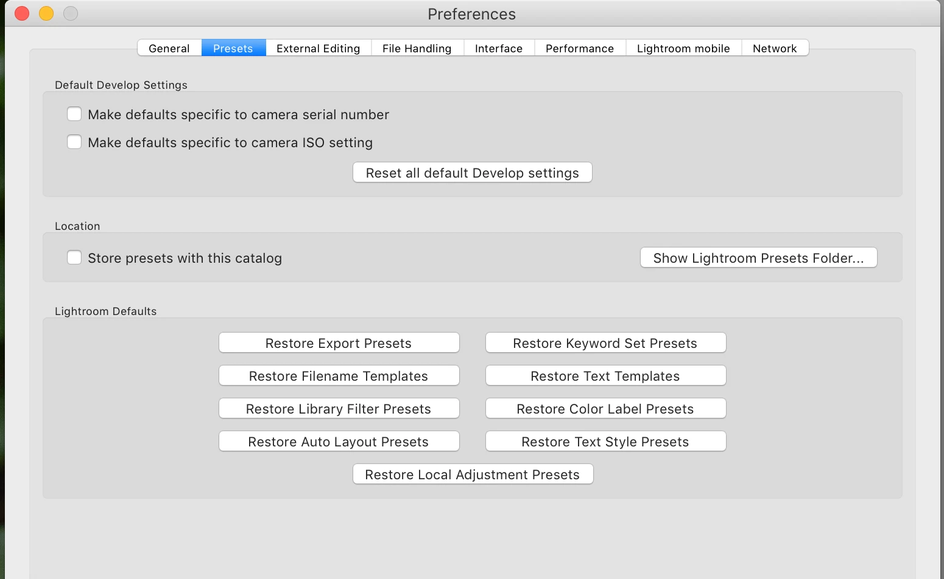Viewport: 944px width, 579px height.
Task: Open the Interface tab
Action: (x=499, y=48)
